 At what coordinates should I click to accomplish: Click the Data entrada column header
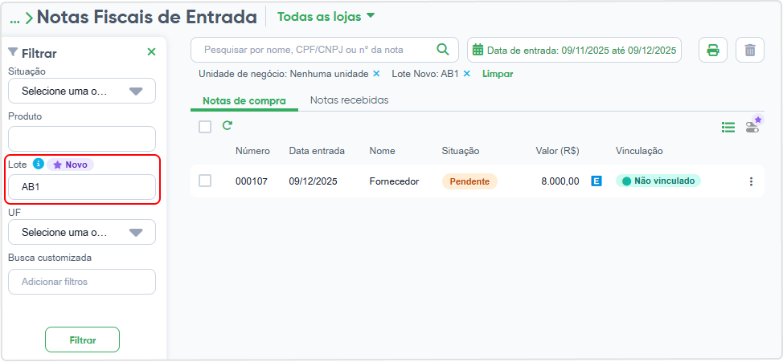317,151
